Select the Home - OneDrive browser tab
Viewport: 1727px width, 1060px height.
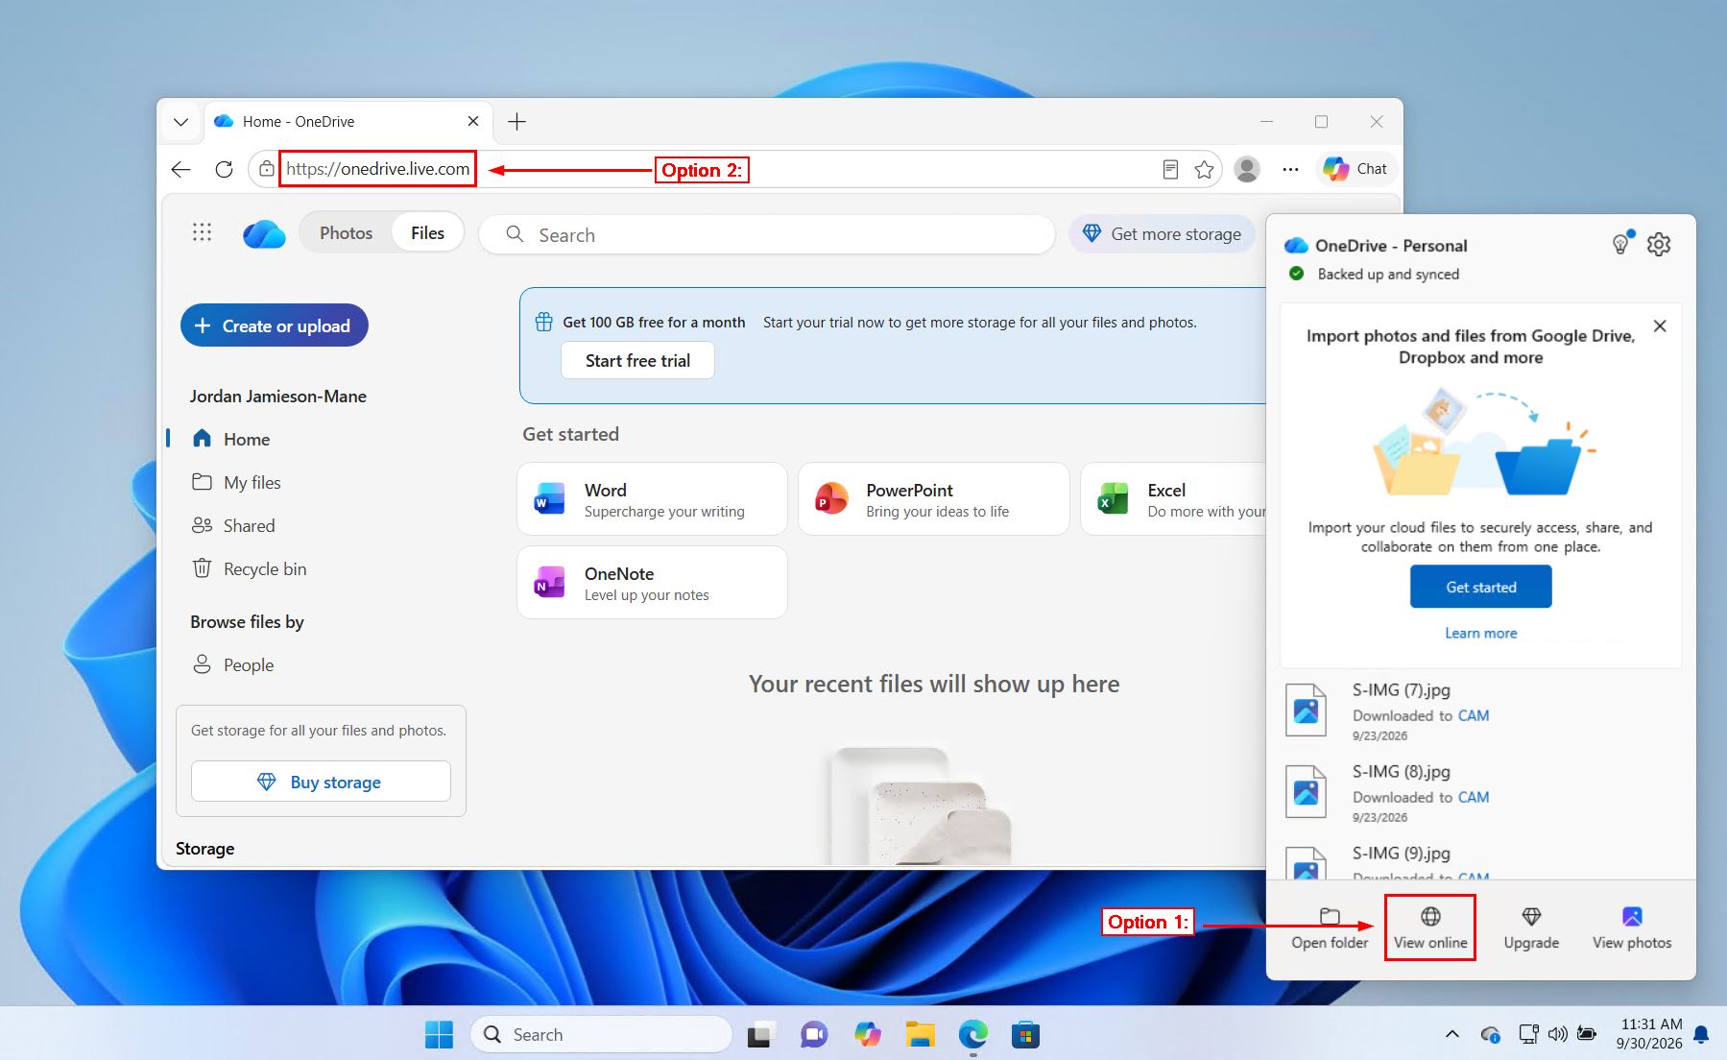click(348, 122)
